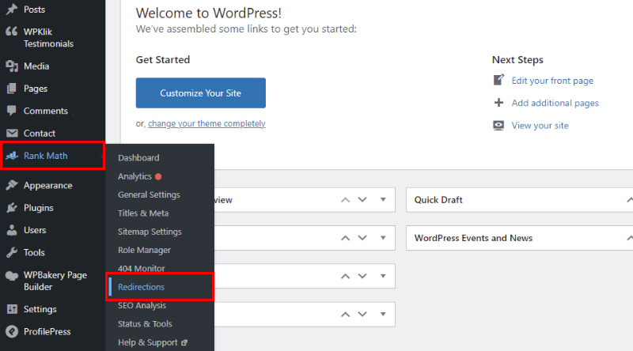
Task: Select the Comments speech bubble icon
Action: click(12, 111)
